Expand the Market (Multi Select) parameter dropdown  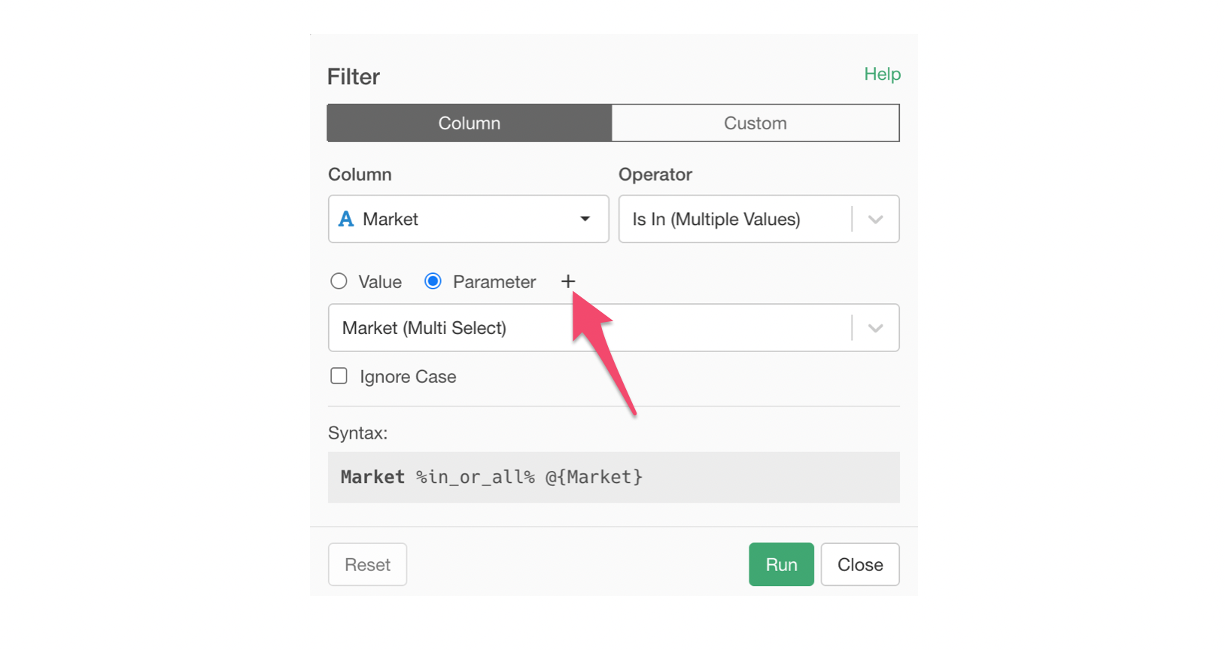pyautogui.click(x=587, y=328)
